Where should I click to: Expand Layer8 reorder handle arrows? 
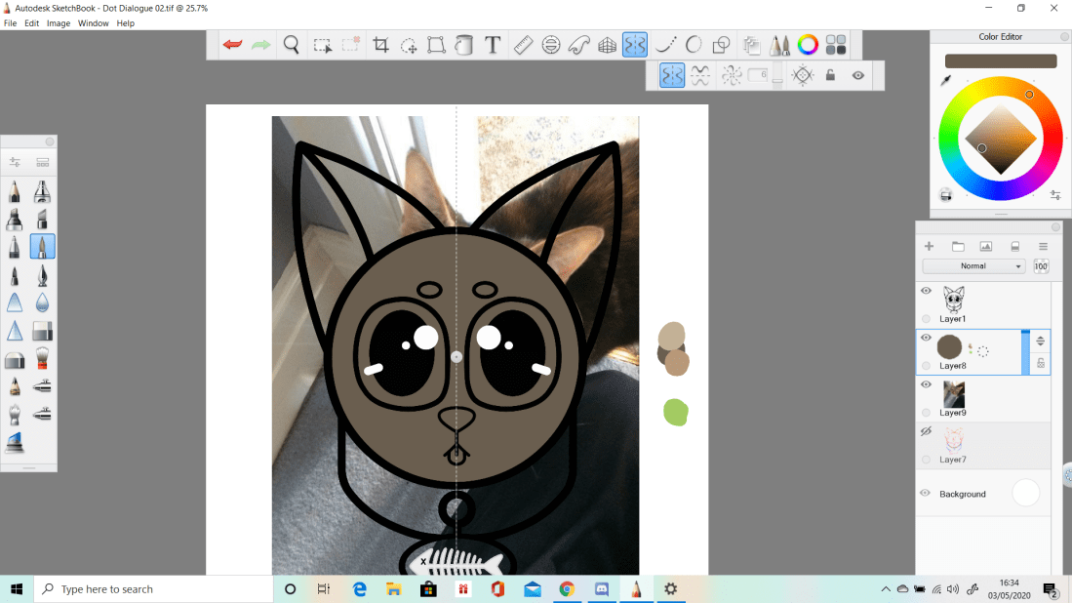click(1040, 341)
